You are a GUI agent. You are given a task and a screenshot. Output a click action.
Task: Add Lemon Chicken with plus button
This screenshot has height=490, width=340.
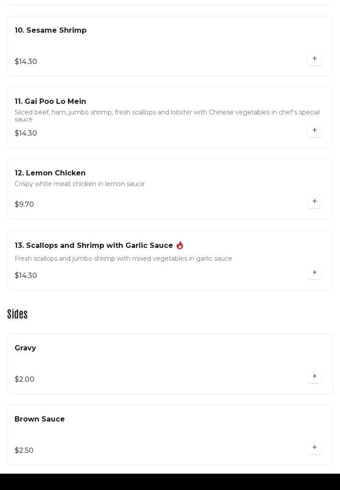tap(314, 201)
